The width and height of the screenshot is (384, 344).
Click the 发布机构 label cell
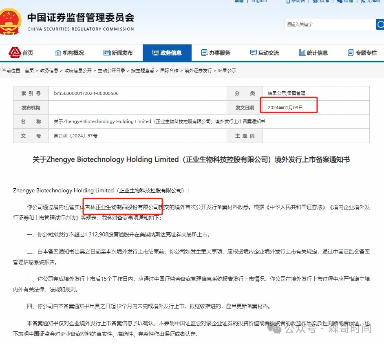click(31, 108)
